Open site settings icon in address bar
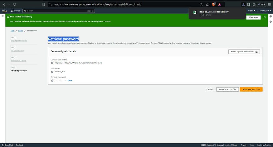The image size is (273, 147). pos(51,5)
